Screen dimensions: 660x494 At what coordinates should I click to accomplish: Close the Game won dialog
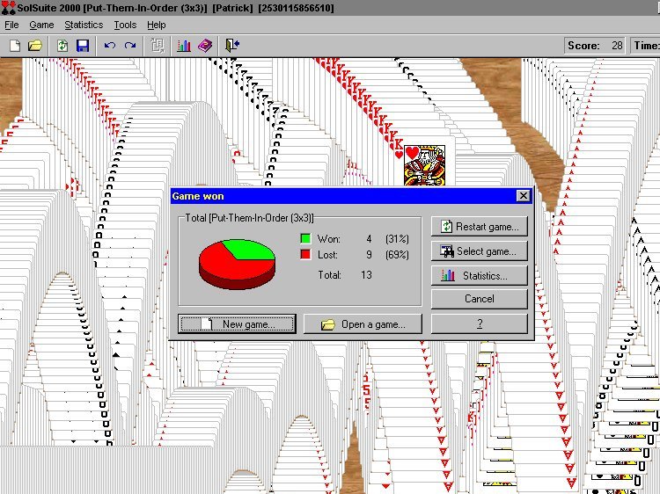(x=523, y=195)
